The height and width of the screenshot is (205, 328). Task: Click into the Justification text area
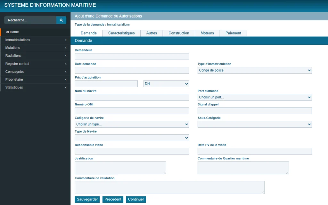120,168
